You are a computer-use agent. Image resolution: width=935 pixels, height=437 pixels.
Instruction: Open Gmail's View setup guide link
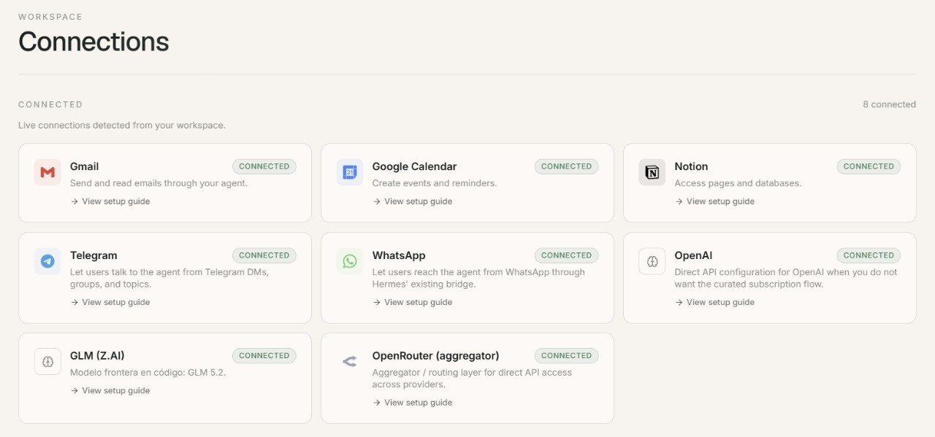pyautogui.click(x=110, y=201)
